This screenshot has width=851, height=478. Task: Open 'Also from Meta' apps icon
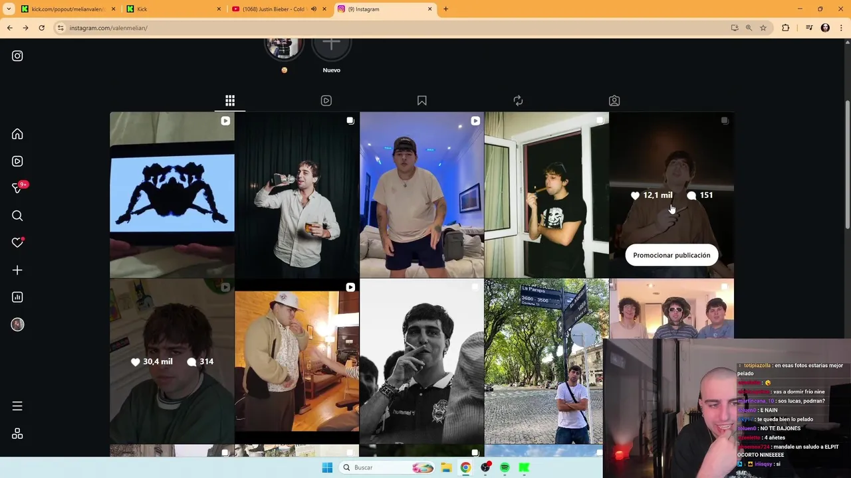pos(17,434)
